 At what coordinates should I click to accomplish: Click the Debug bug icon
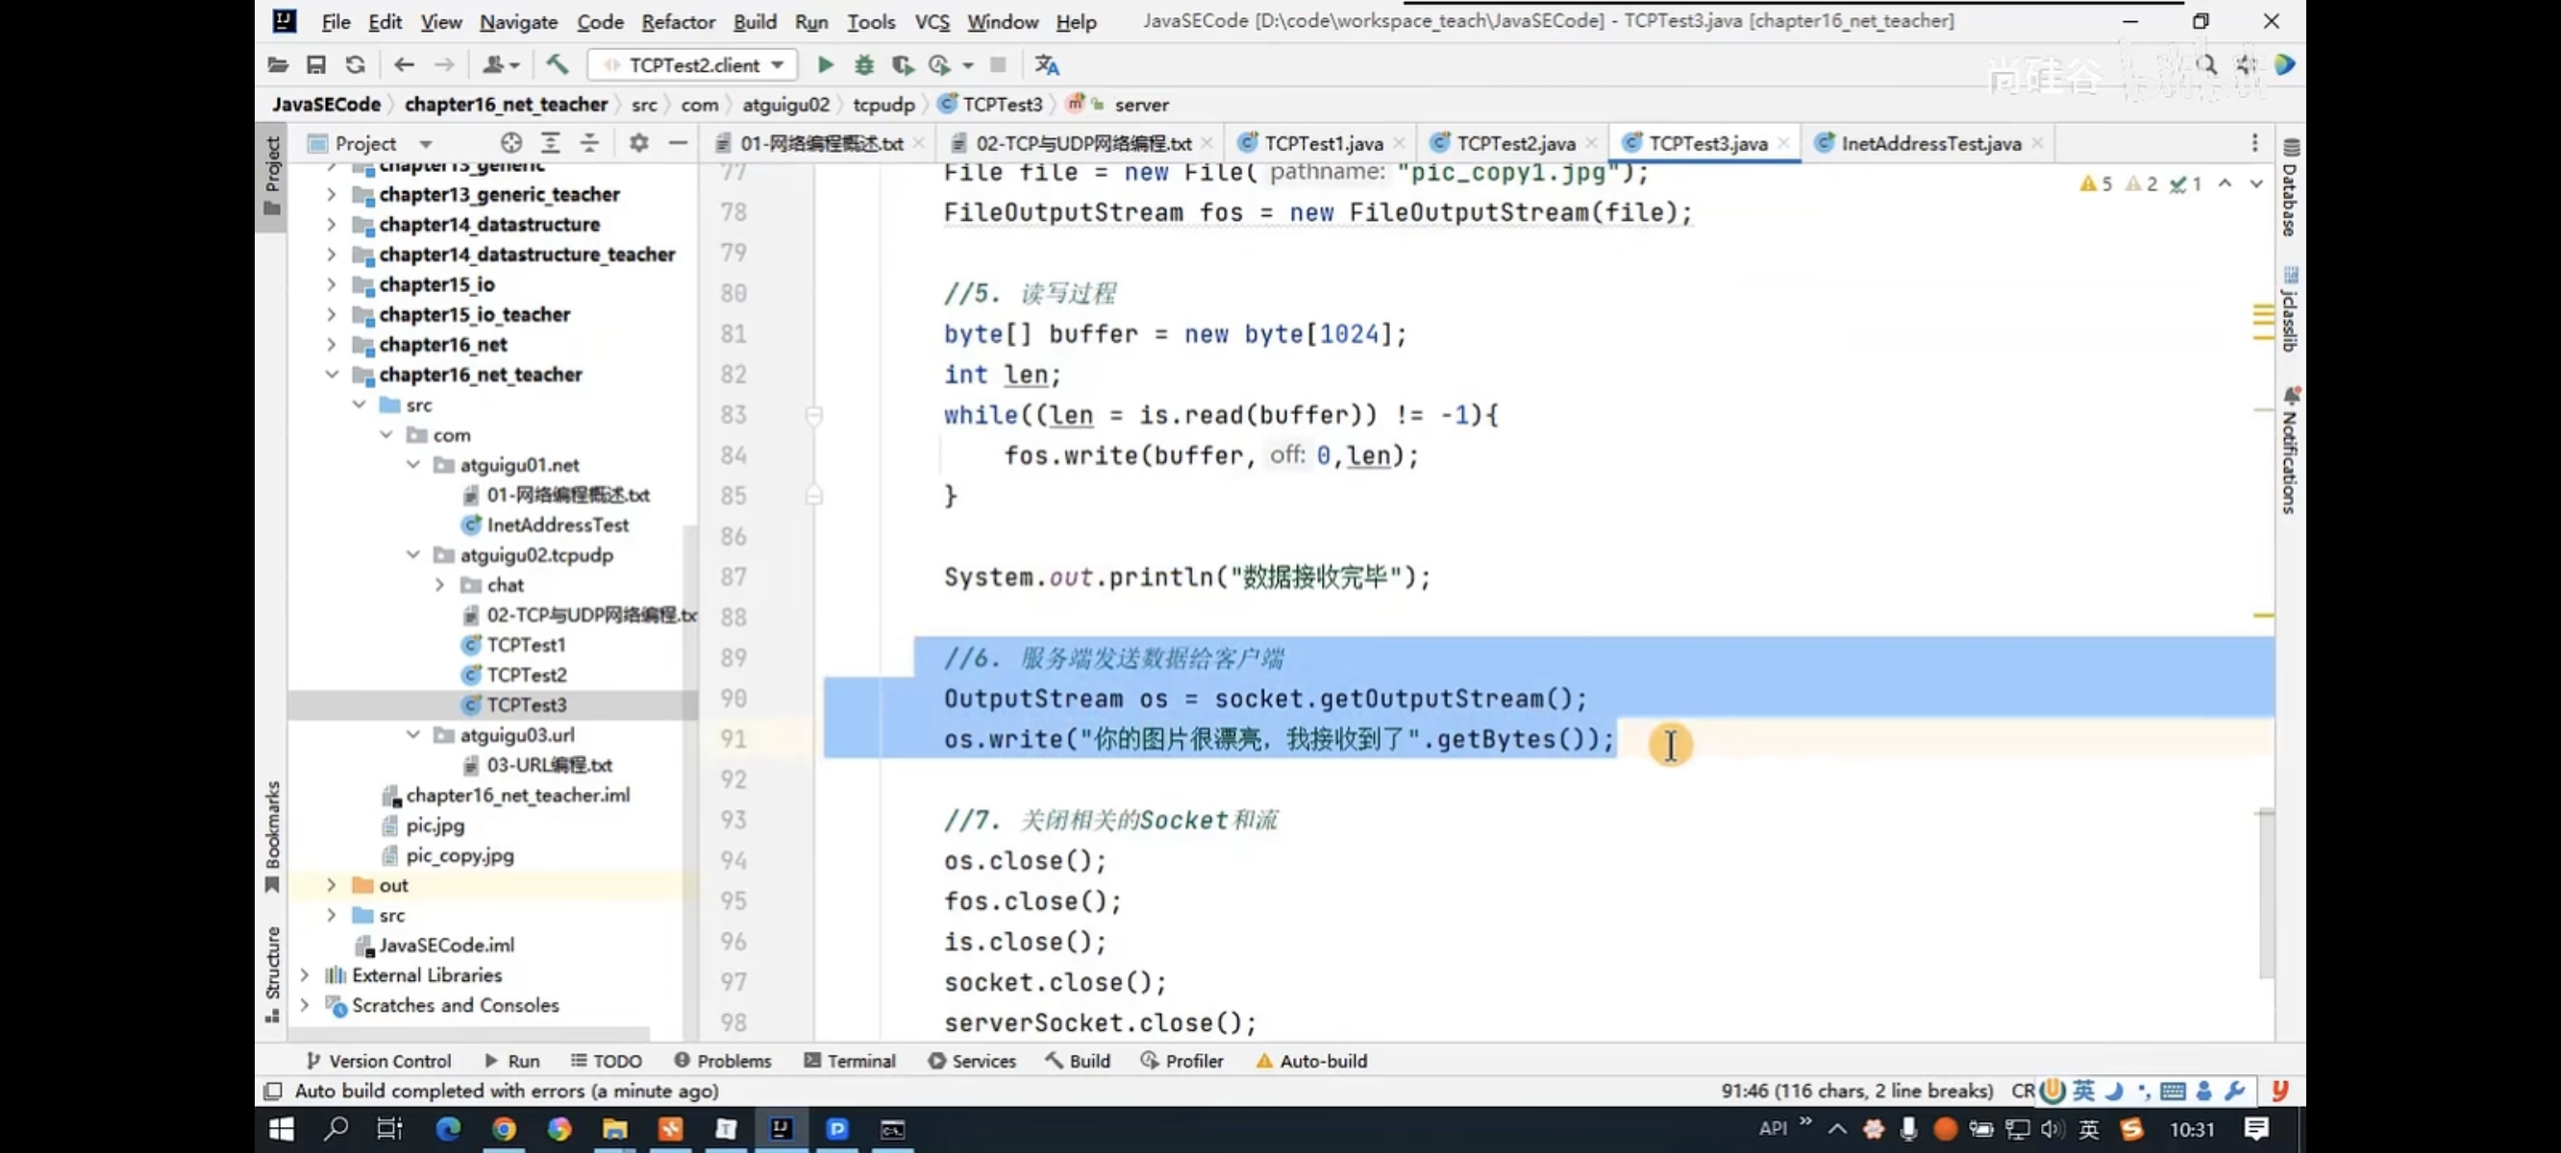[864, 64]
